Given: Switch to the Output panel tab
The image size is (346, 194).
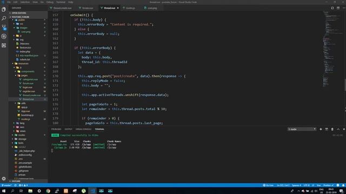Looking at the screenshot, I should pyautogui.click(x=69, y=129).
